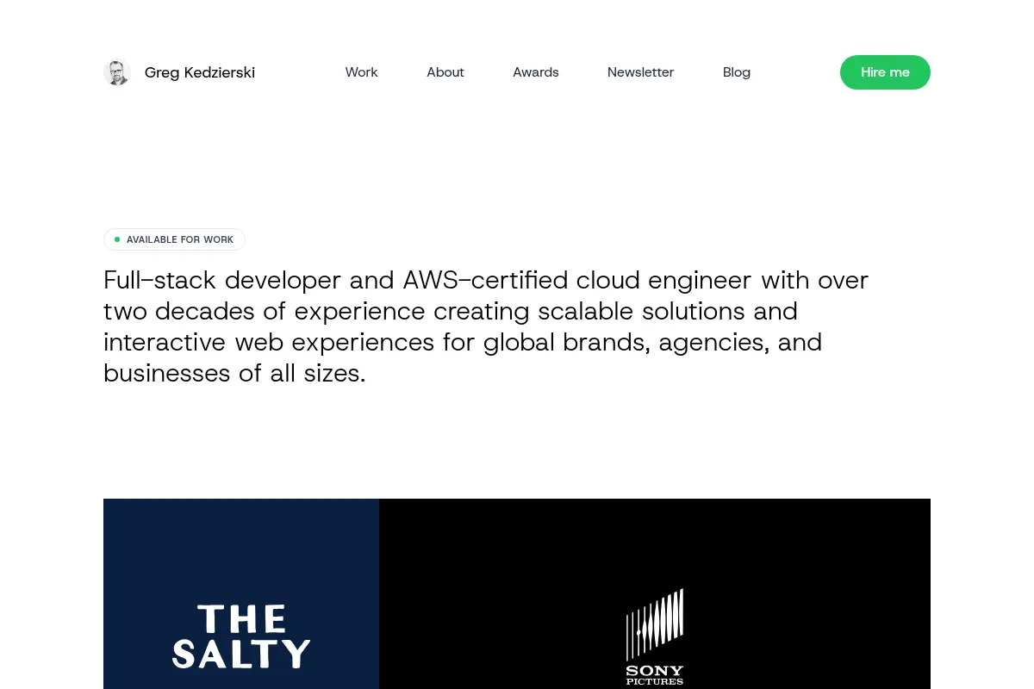Open the Newsletter page
Image resolution: width=1034 pixels, height=689 pixels.
tap(640, 72)
